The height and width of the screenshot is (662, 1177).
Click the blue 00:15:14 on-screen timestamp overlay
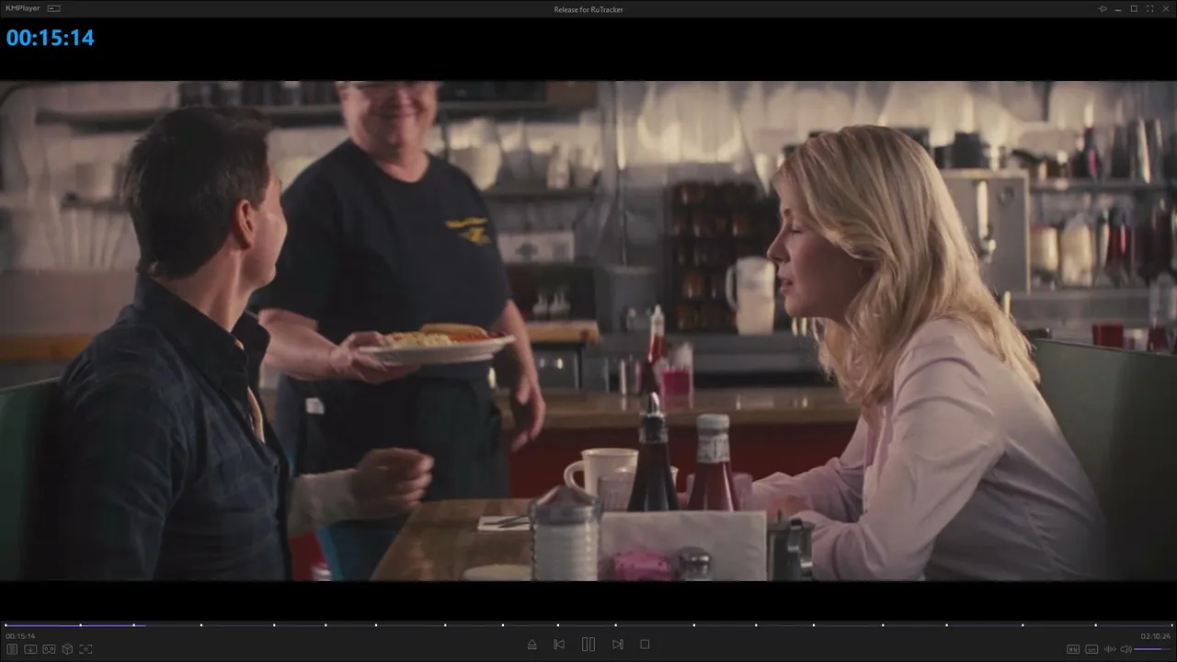pyautogui.click(x=51, y=38)
